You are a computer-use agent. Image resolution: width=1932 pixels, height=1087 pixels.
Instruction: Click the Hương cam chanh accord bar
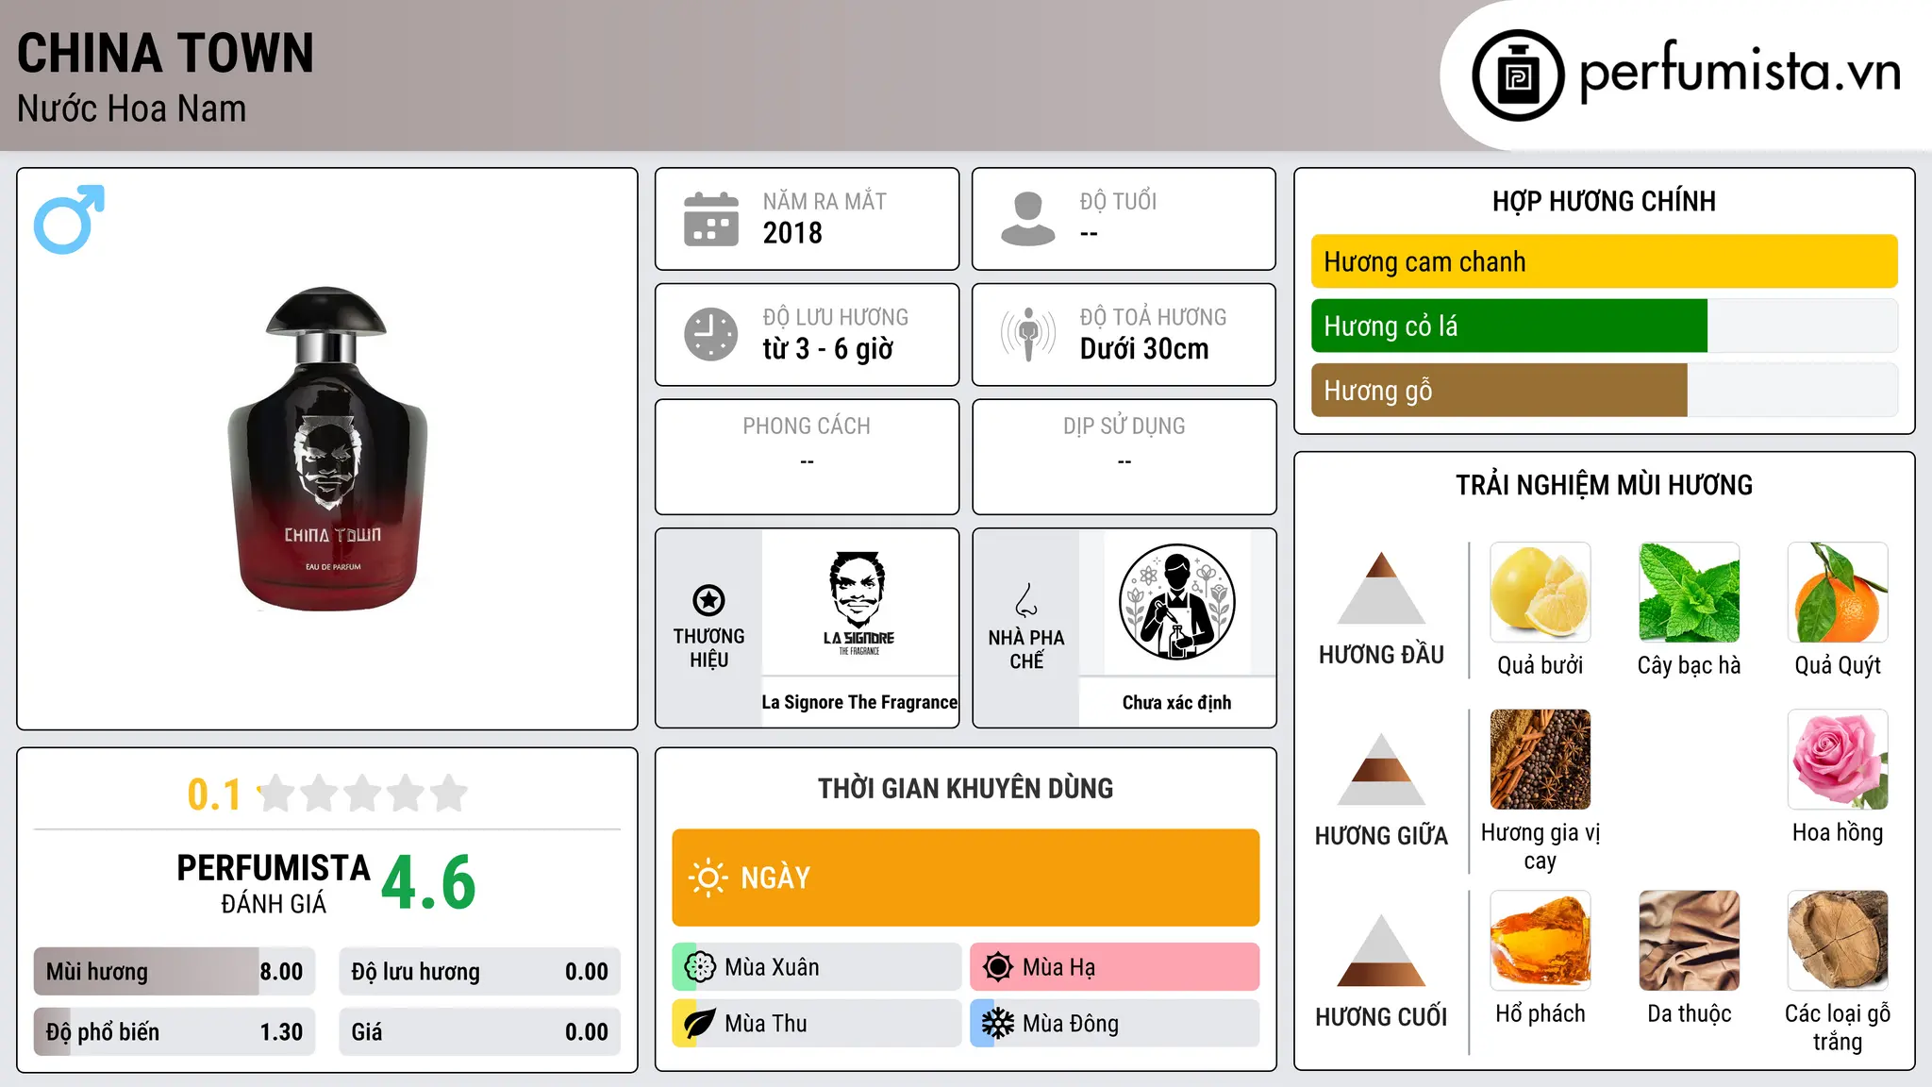click(x=1604, y=261)
